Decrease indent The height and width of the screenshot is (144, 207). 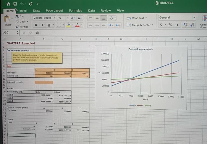tap(111, 25)
